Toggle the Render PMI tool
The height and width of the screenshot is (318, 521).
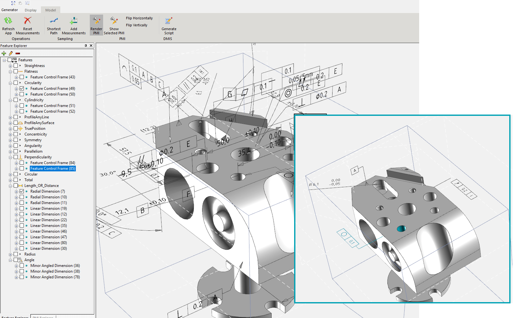(96, 21)
